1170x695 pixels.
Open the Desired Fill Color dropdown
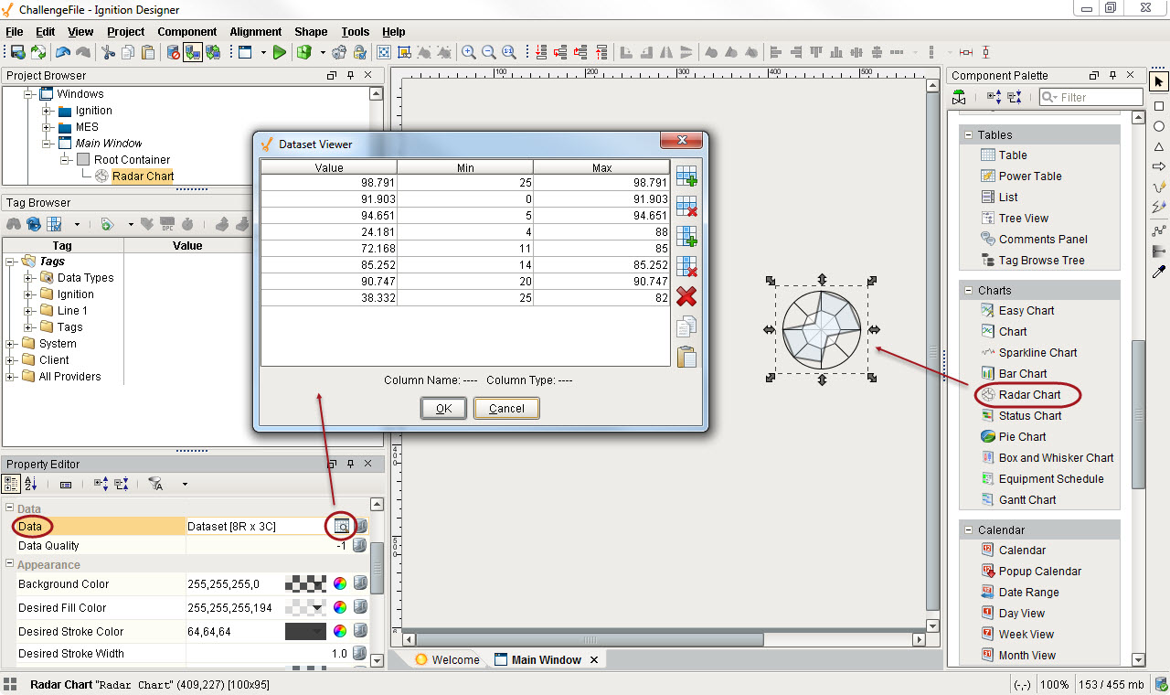[318, 607]
